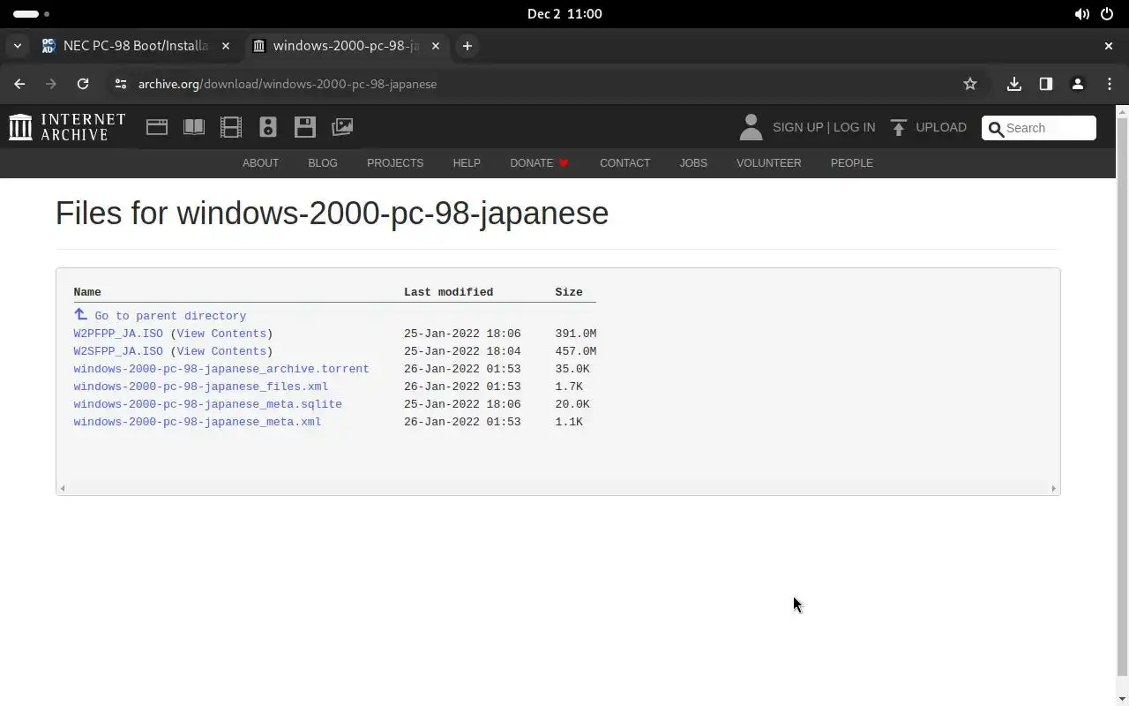Viewport: 1129px width, 706px height.
Task: Open the browser profile icon
Action: pyautogui.click(x=1078, y=84)
